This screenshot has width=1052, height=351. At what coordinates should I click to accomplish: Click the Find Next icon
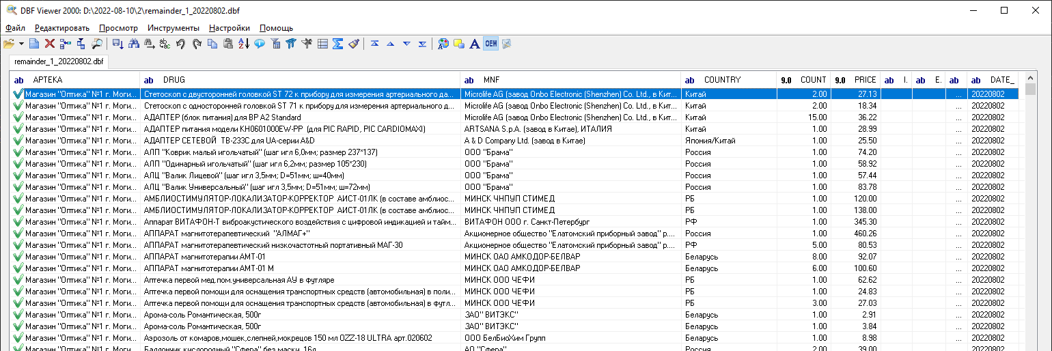click(x=149, y=44)
